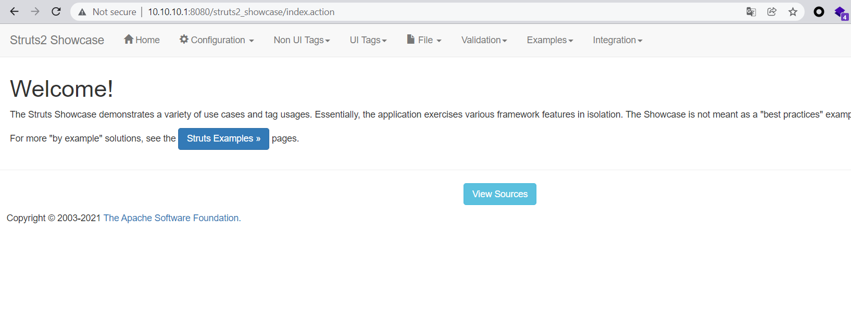The width and height of the screenshot is (851, 332).
Task: Open the purple extension with badge 4
Action: click(x=841, y=12)
